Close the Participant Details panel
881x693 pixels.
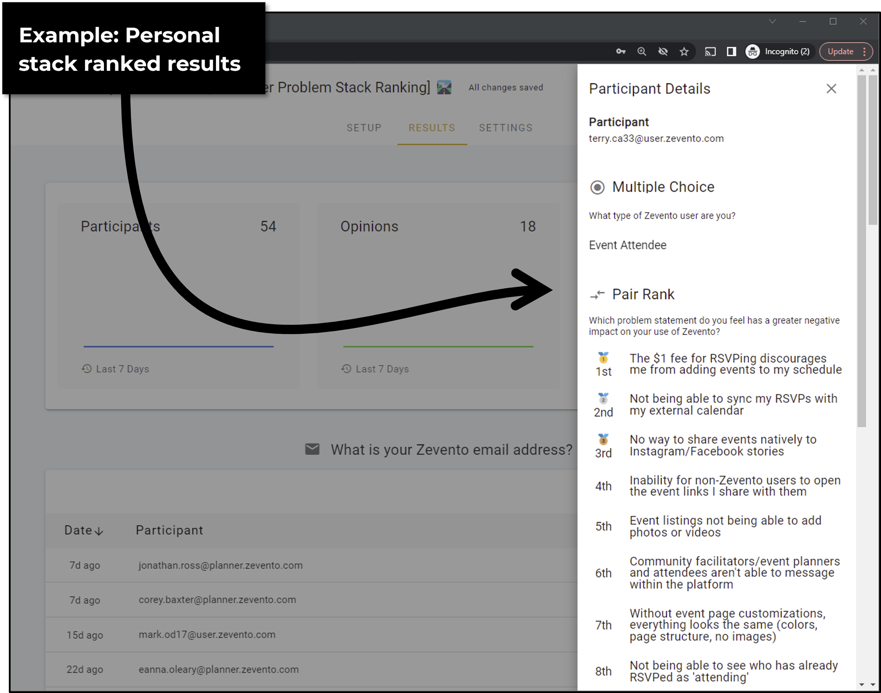831,88
